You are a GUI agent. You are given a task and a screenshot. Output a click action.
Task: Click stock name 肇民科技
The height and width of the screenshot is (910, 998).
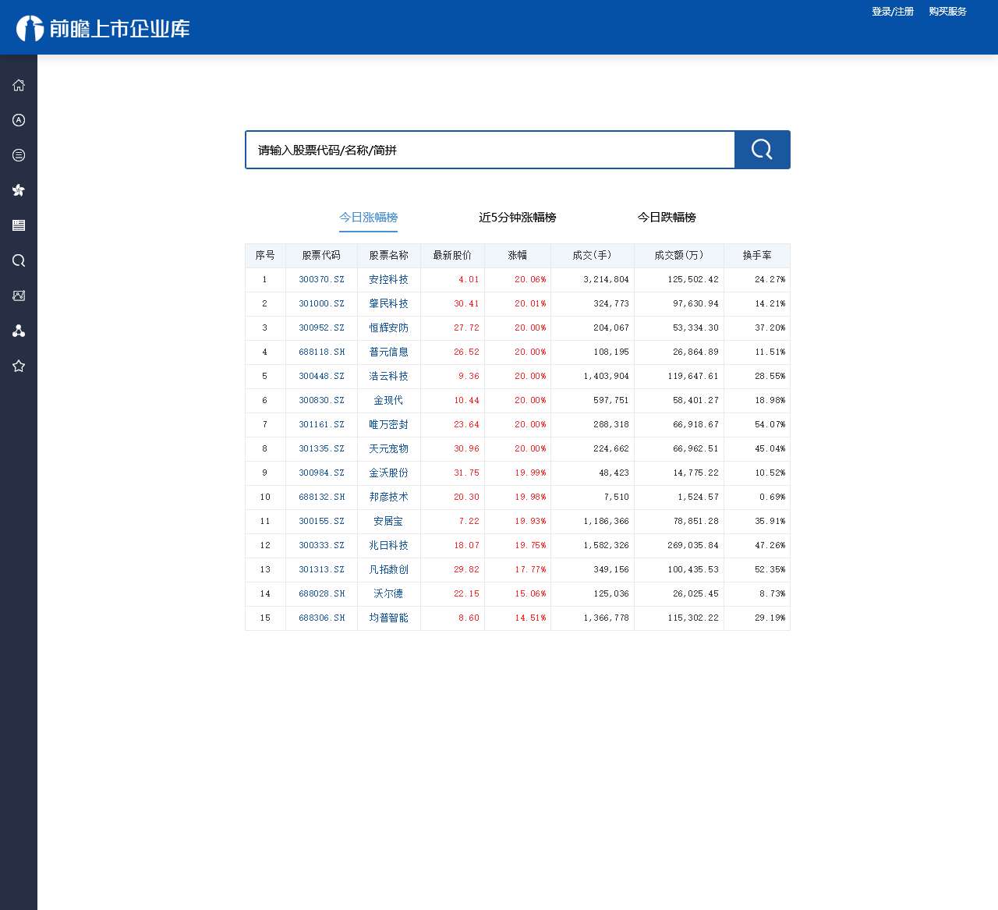coord(388,303)
